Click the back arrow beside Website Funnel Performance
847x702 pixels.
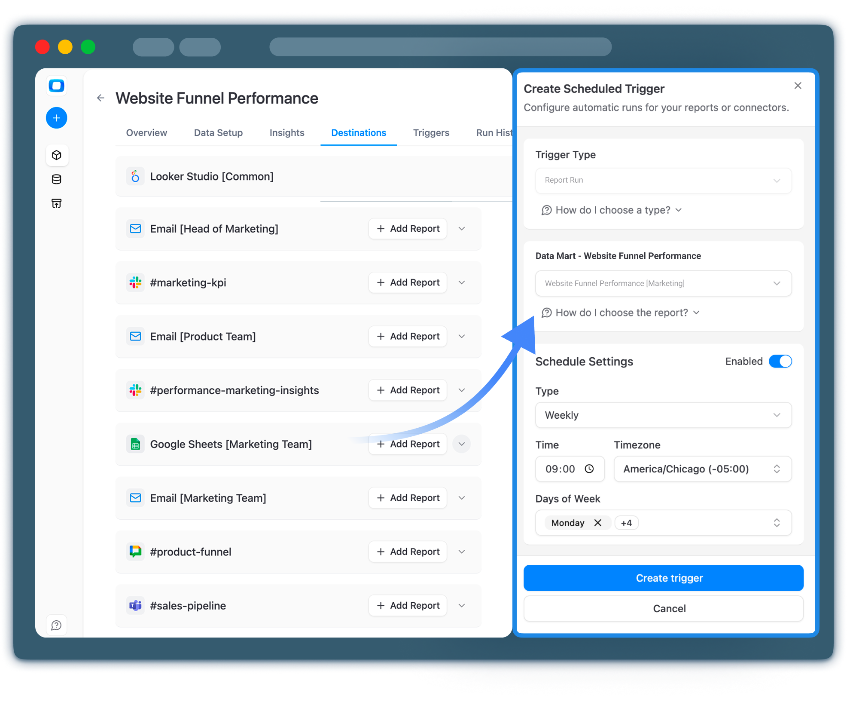coord(101,98)
